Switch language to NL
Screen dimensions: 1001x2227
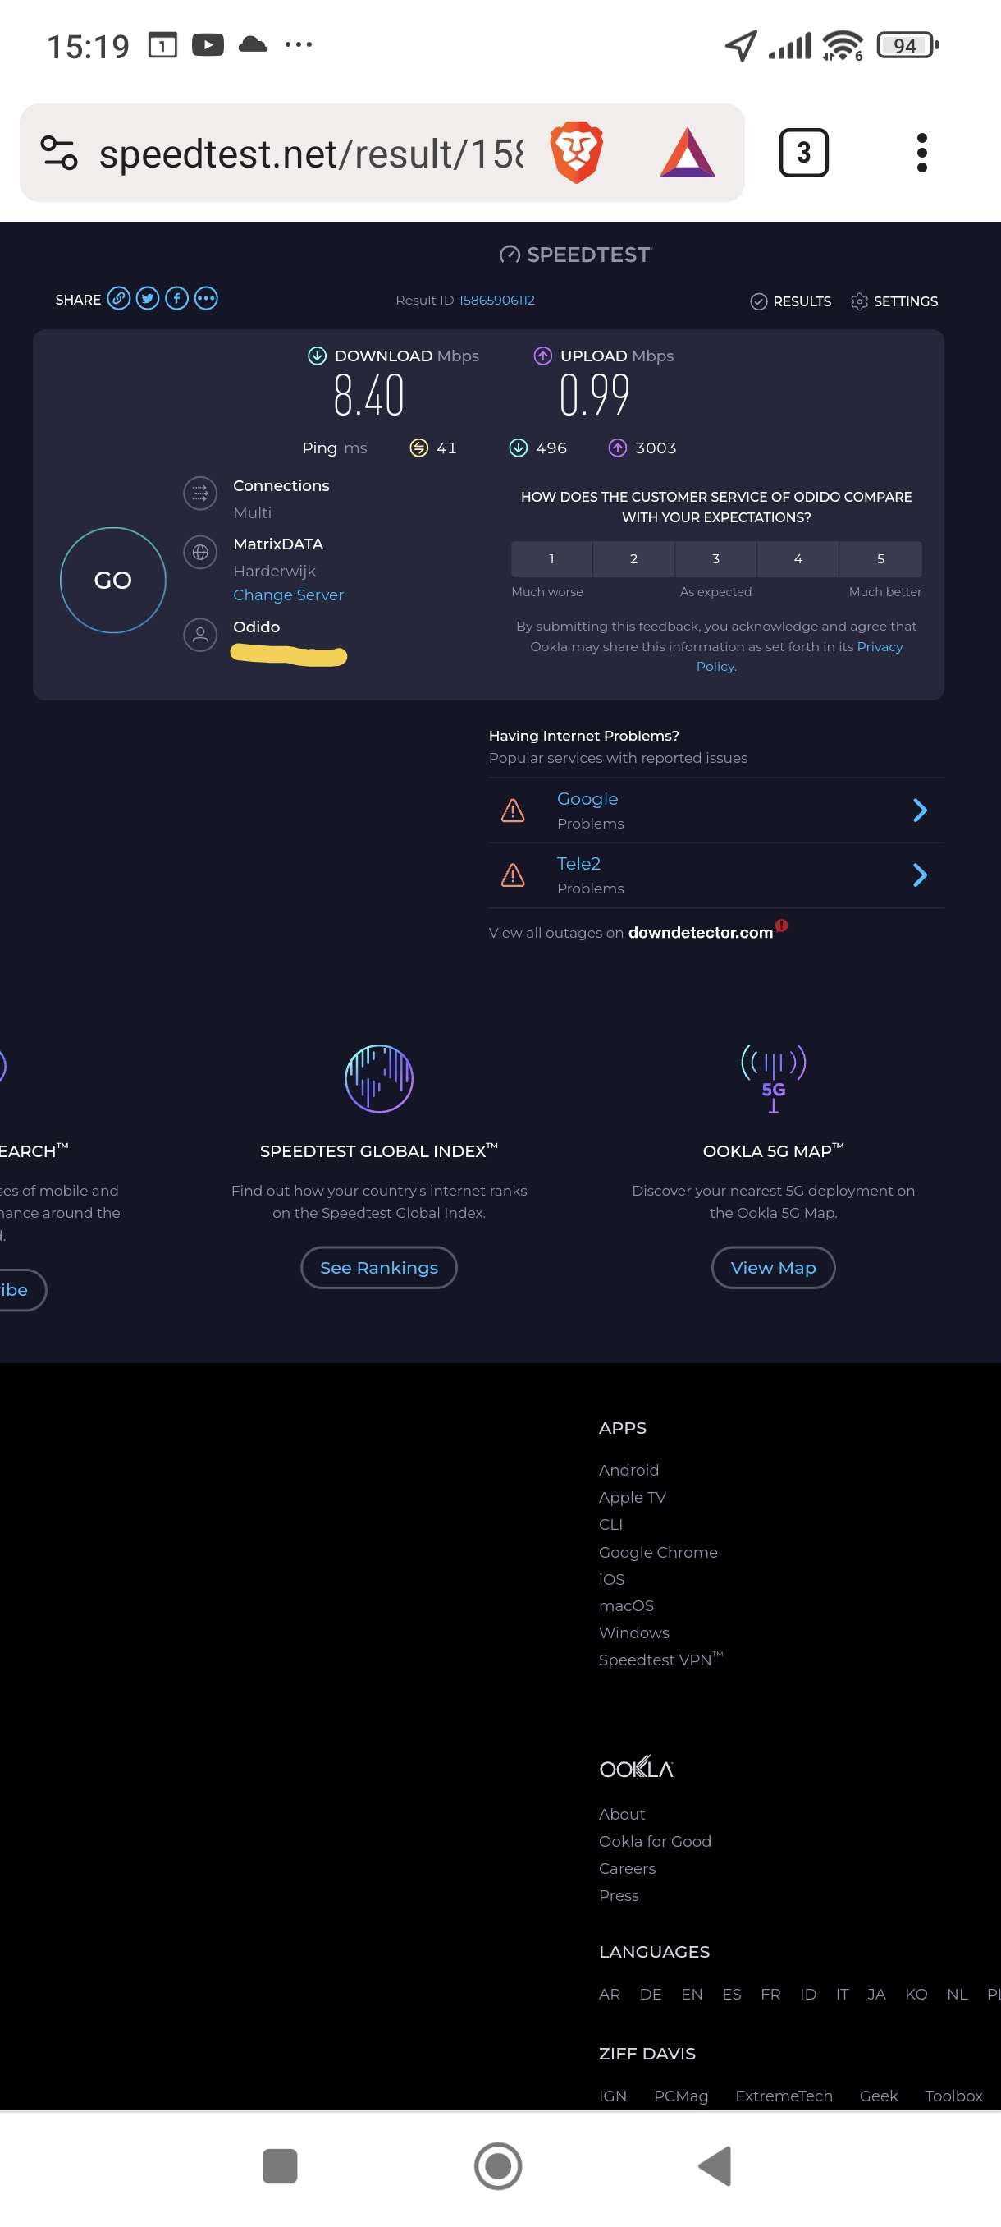point(957,1994)
